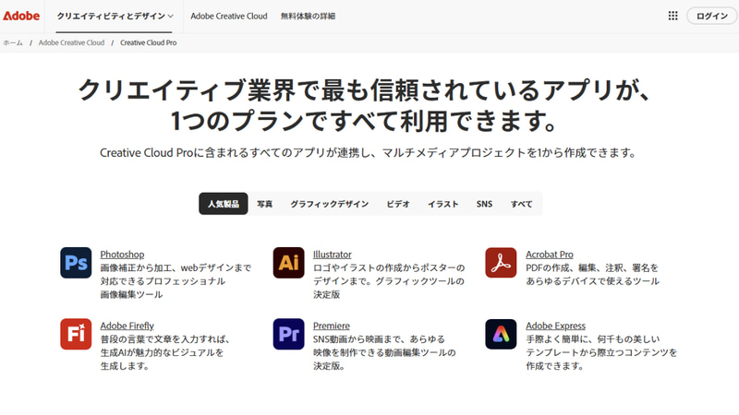
Task: Open the Adobe Express link
Action: 556,326
